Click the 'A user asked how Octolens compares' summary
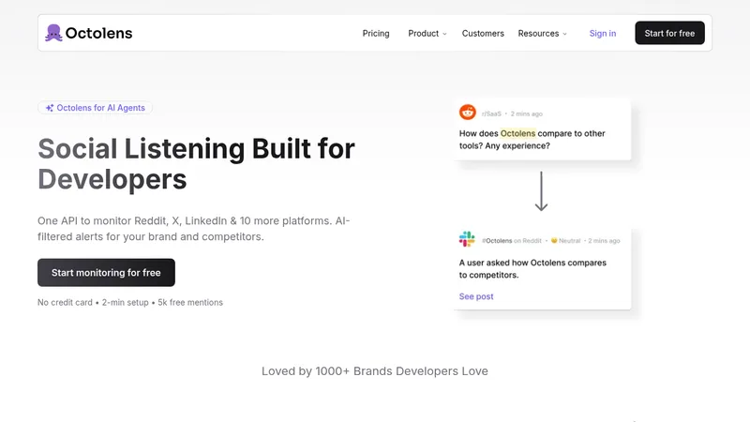This screenshot has height=422, width=750. 532,269
